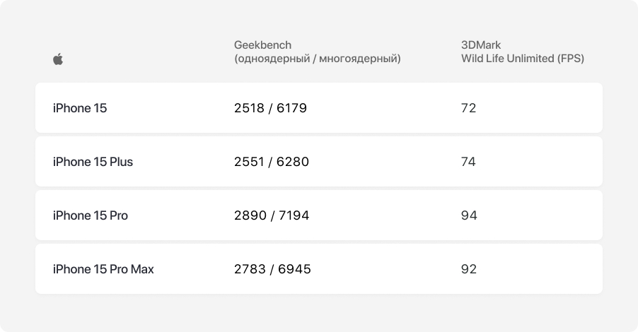Select the 2551 / 6280 Geekbench score
This screenshot has height=332, width=638.
(272, 162)
